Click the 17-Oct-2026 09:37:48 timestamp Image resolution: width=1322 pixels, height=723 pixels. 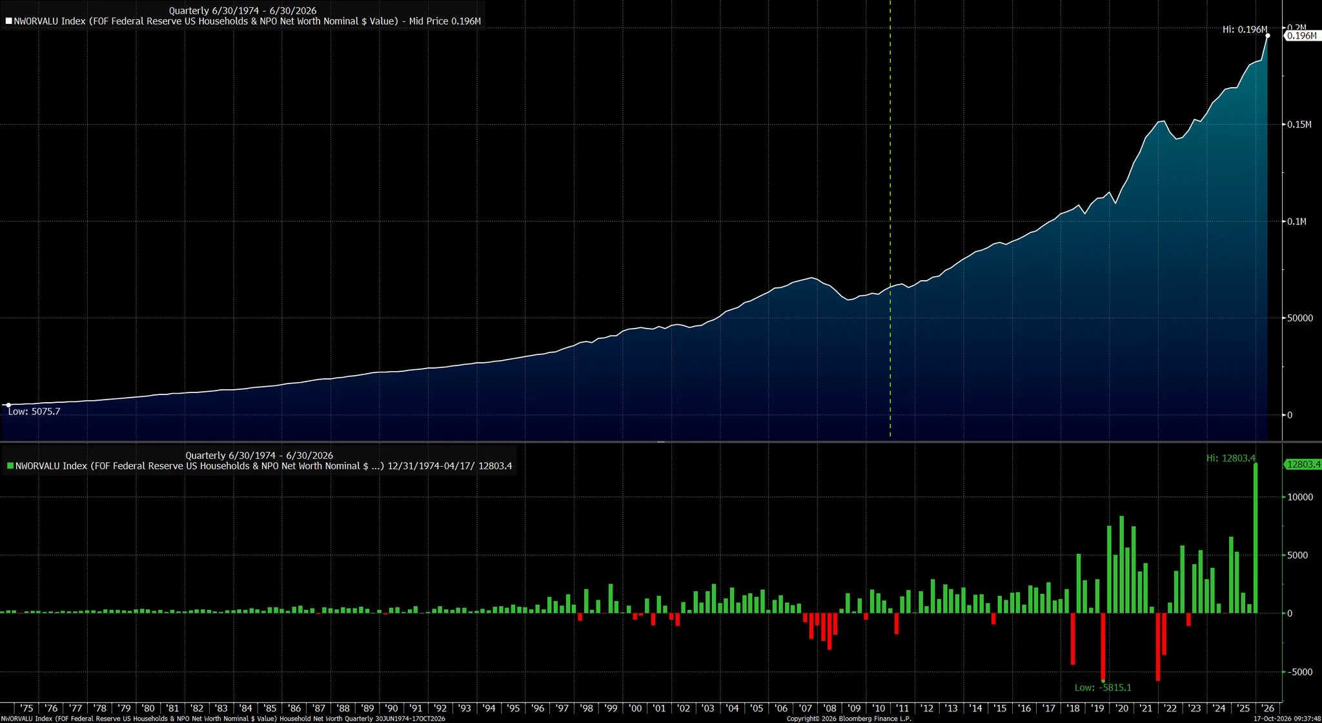pyautogui.click(x=1287, y=718)
